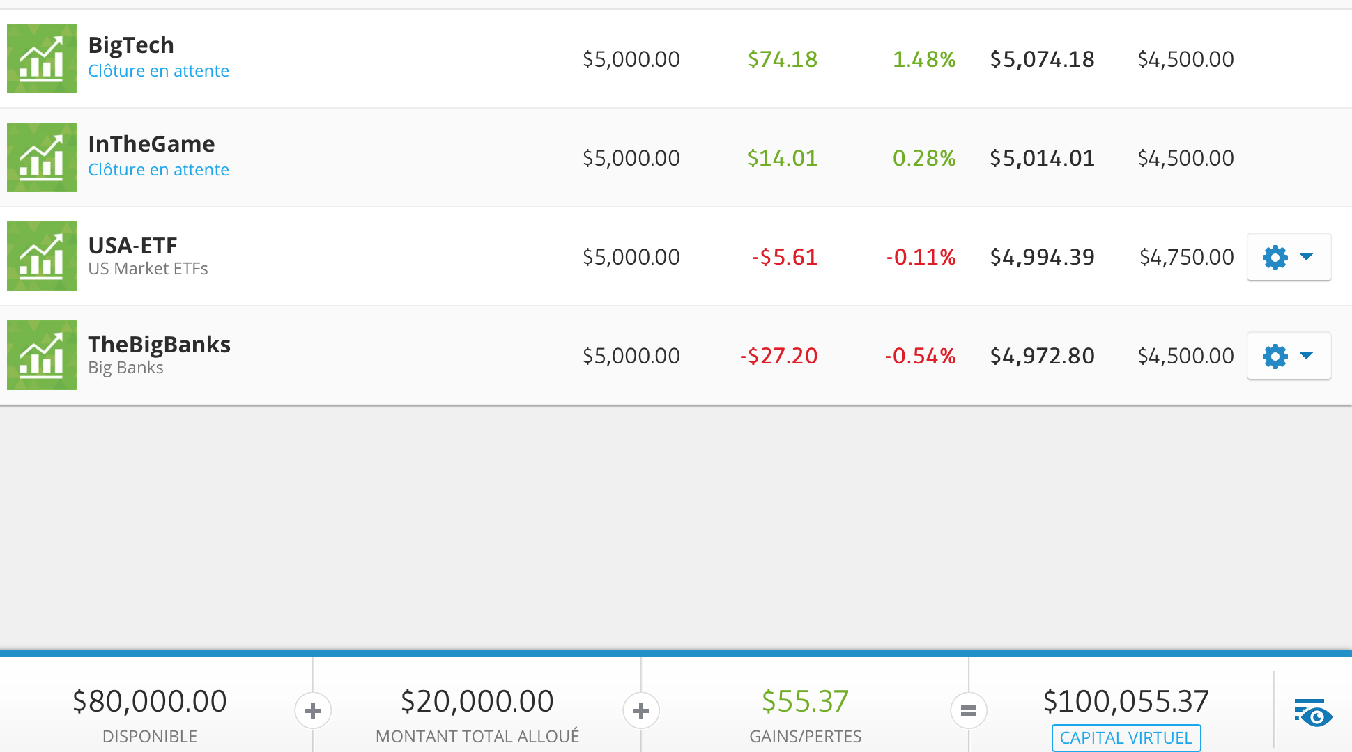The height and width of the screenshot is (752, 1352).
Task: Click the plus icon before Gains/Pertes
Action: click(x=641, y=711)
